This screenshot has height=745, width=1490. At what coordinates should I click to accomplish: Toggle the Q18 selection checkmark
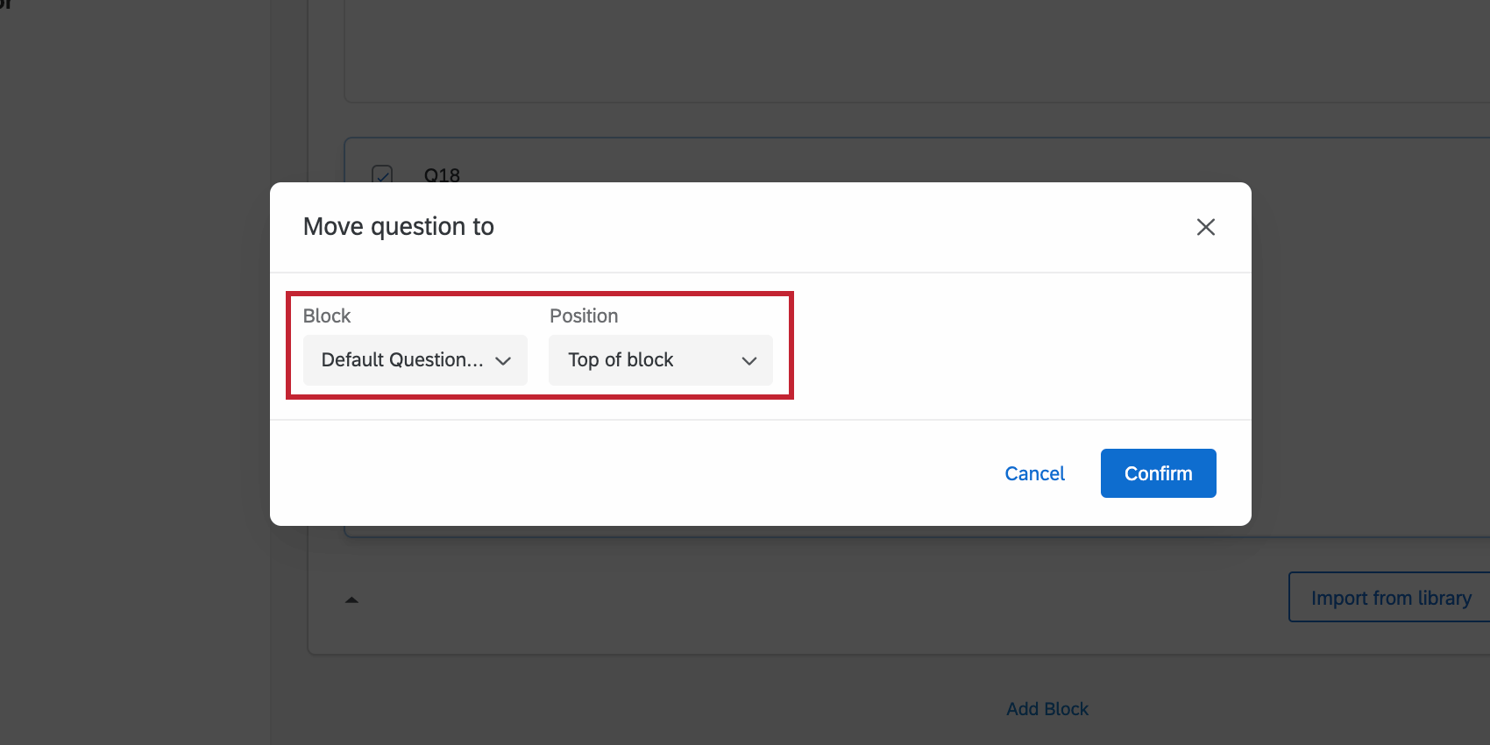[x=380, y=175]
